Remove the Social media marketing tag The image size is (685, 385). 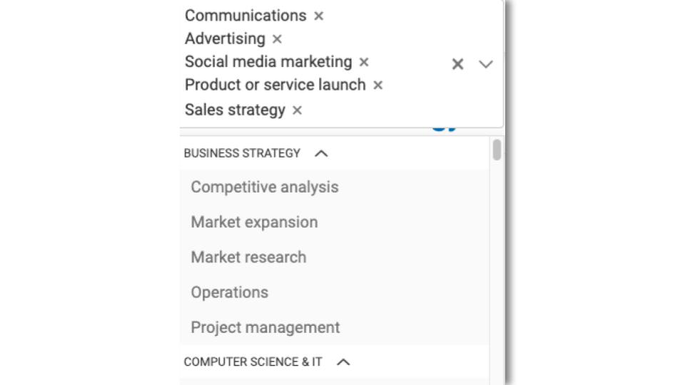point(364,62)
